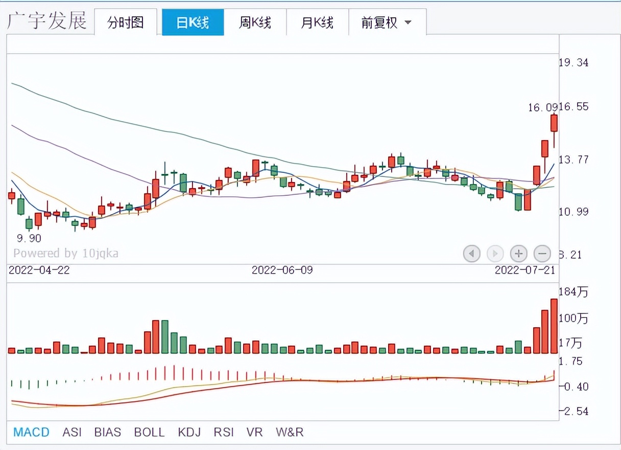Click the tallest red volume bar
Viewport: 621px width, 450px height.
(554, 326)
